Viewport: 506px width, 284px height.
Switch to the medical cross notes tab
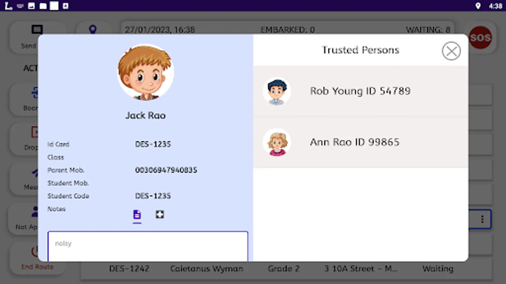pos(160,215)
